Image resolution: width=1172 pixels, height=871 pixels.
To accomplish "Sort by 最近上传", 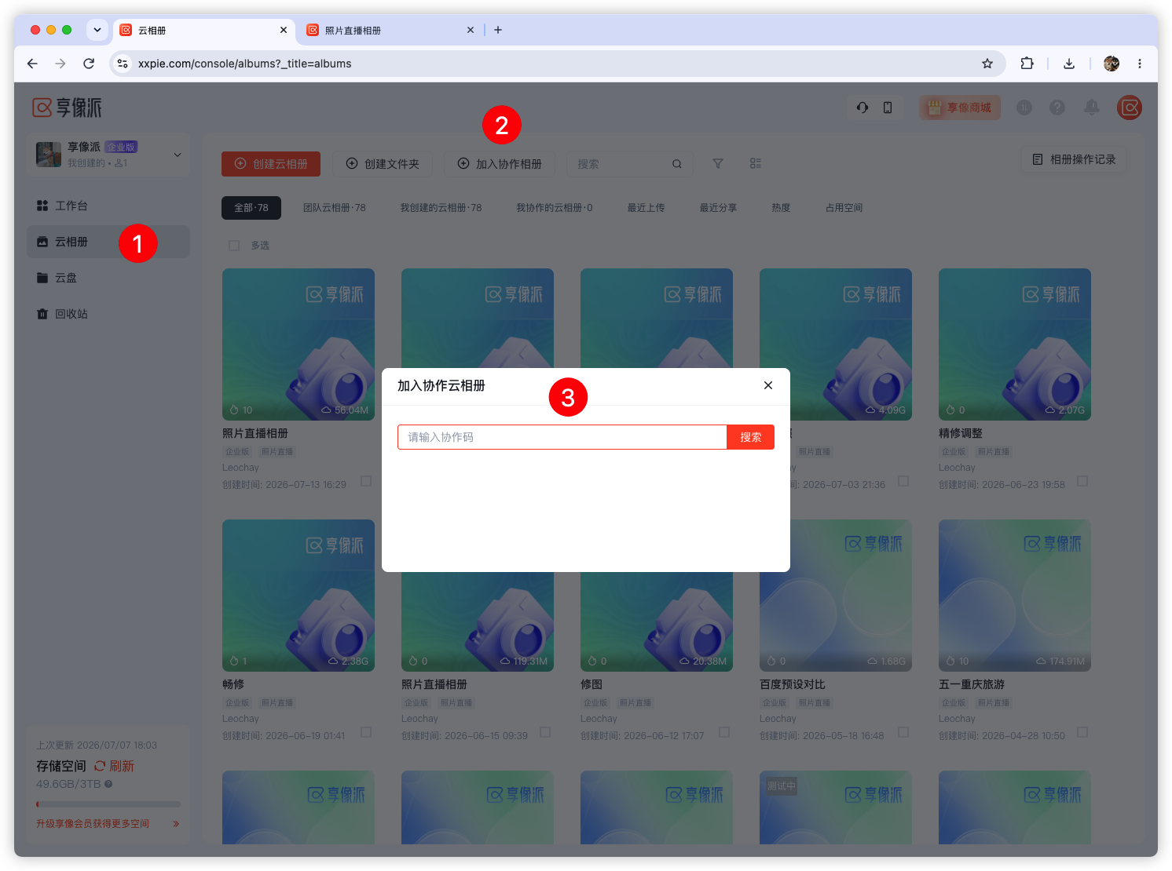I will [646, 208].
